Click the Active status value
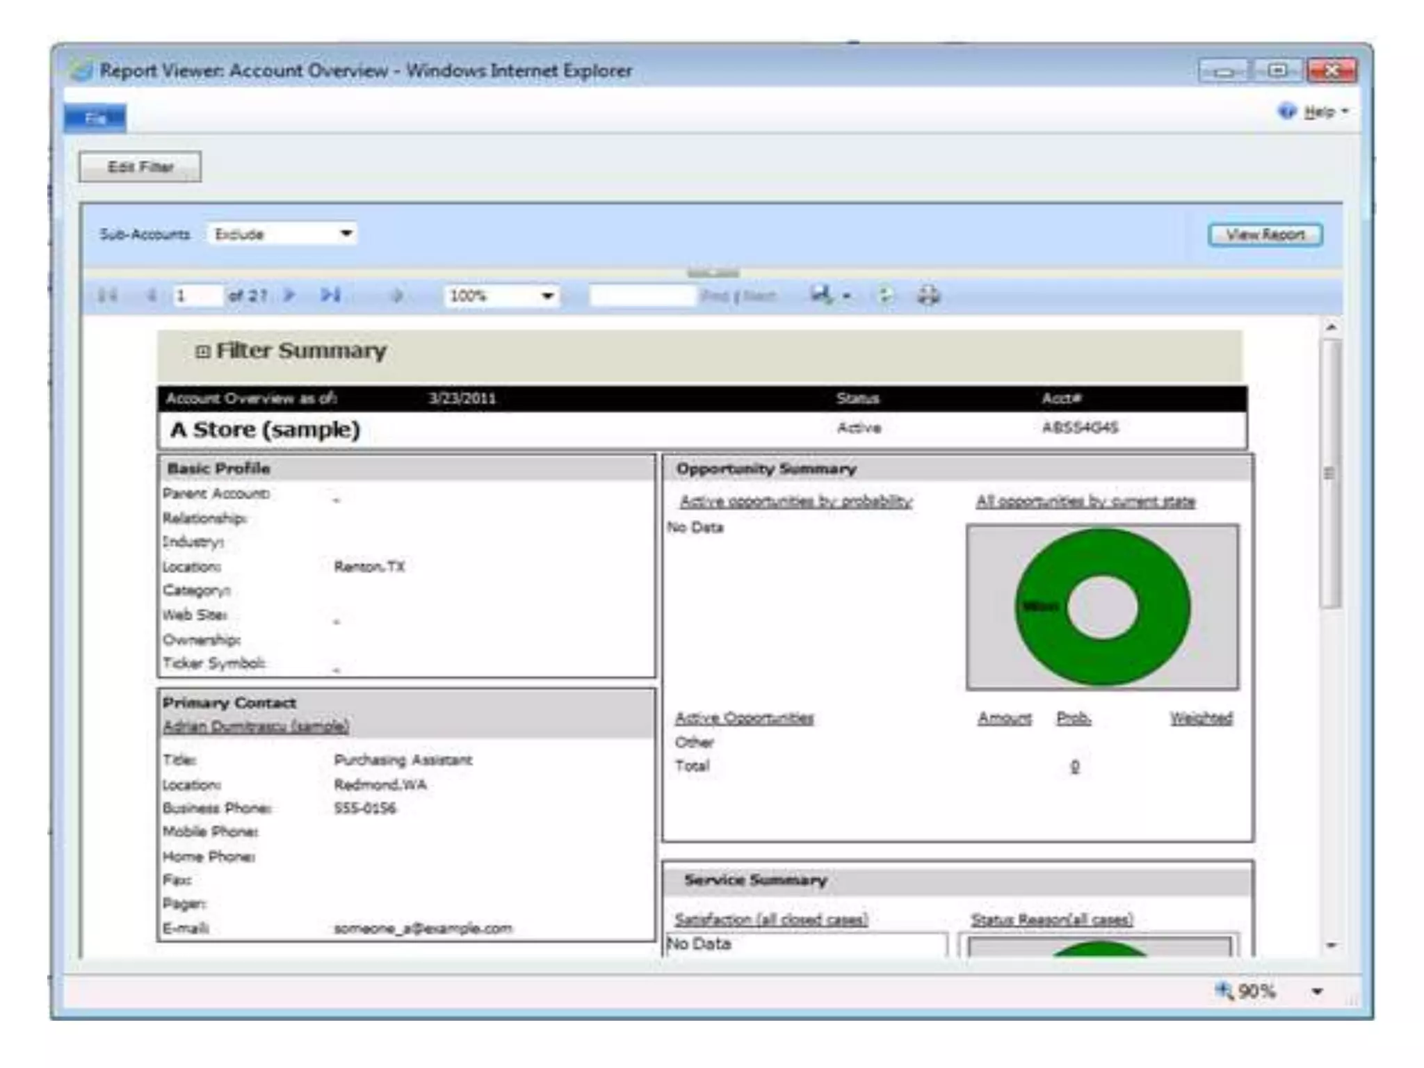1424x1068 pixels. [x=859, y=428]
